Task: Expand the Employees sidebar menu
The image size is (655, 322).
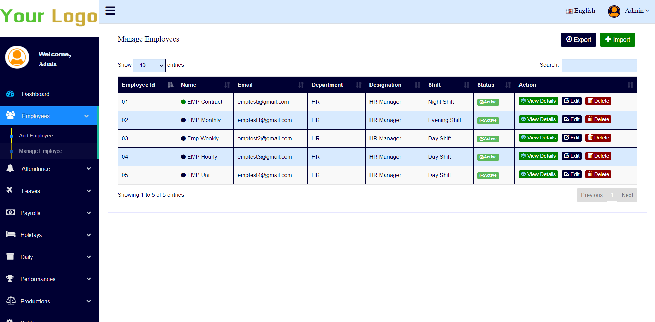Action: (36, 116)
